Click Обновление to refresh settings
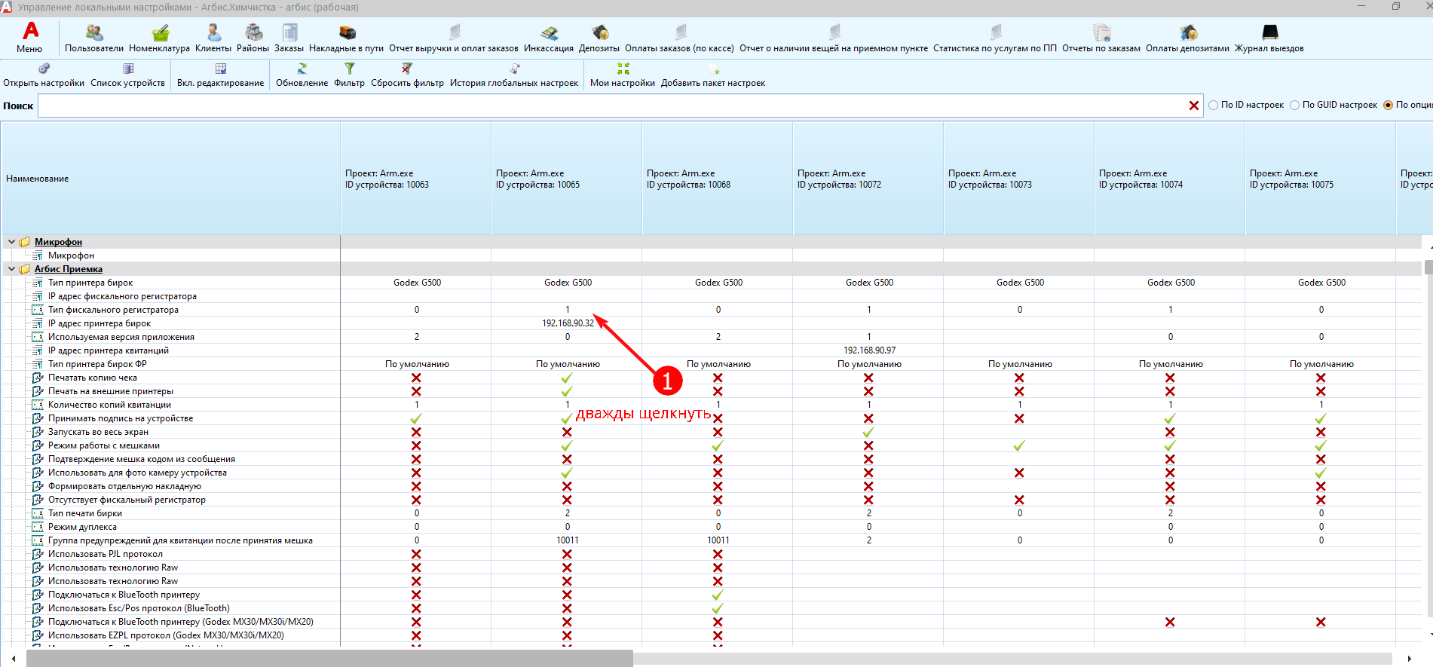Viewport: 1433px width, 667px height. pos(302,75)
